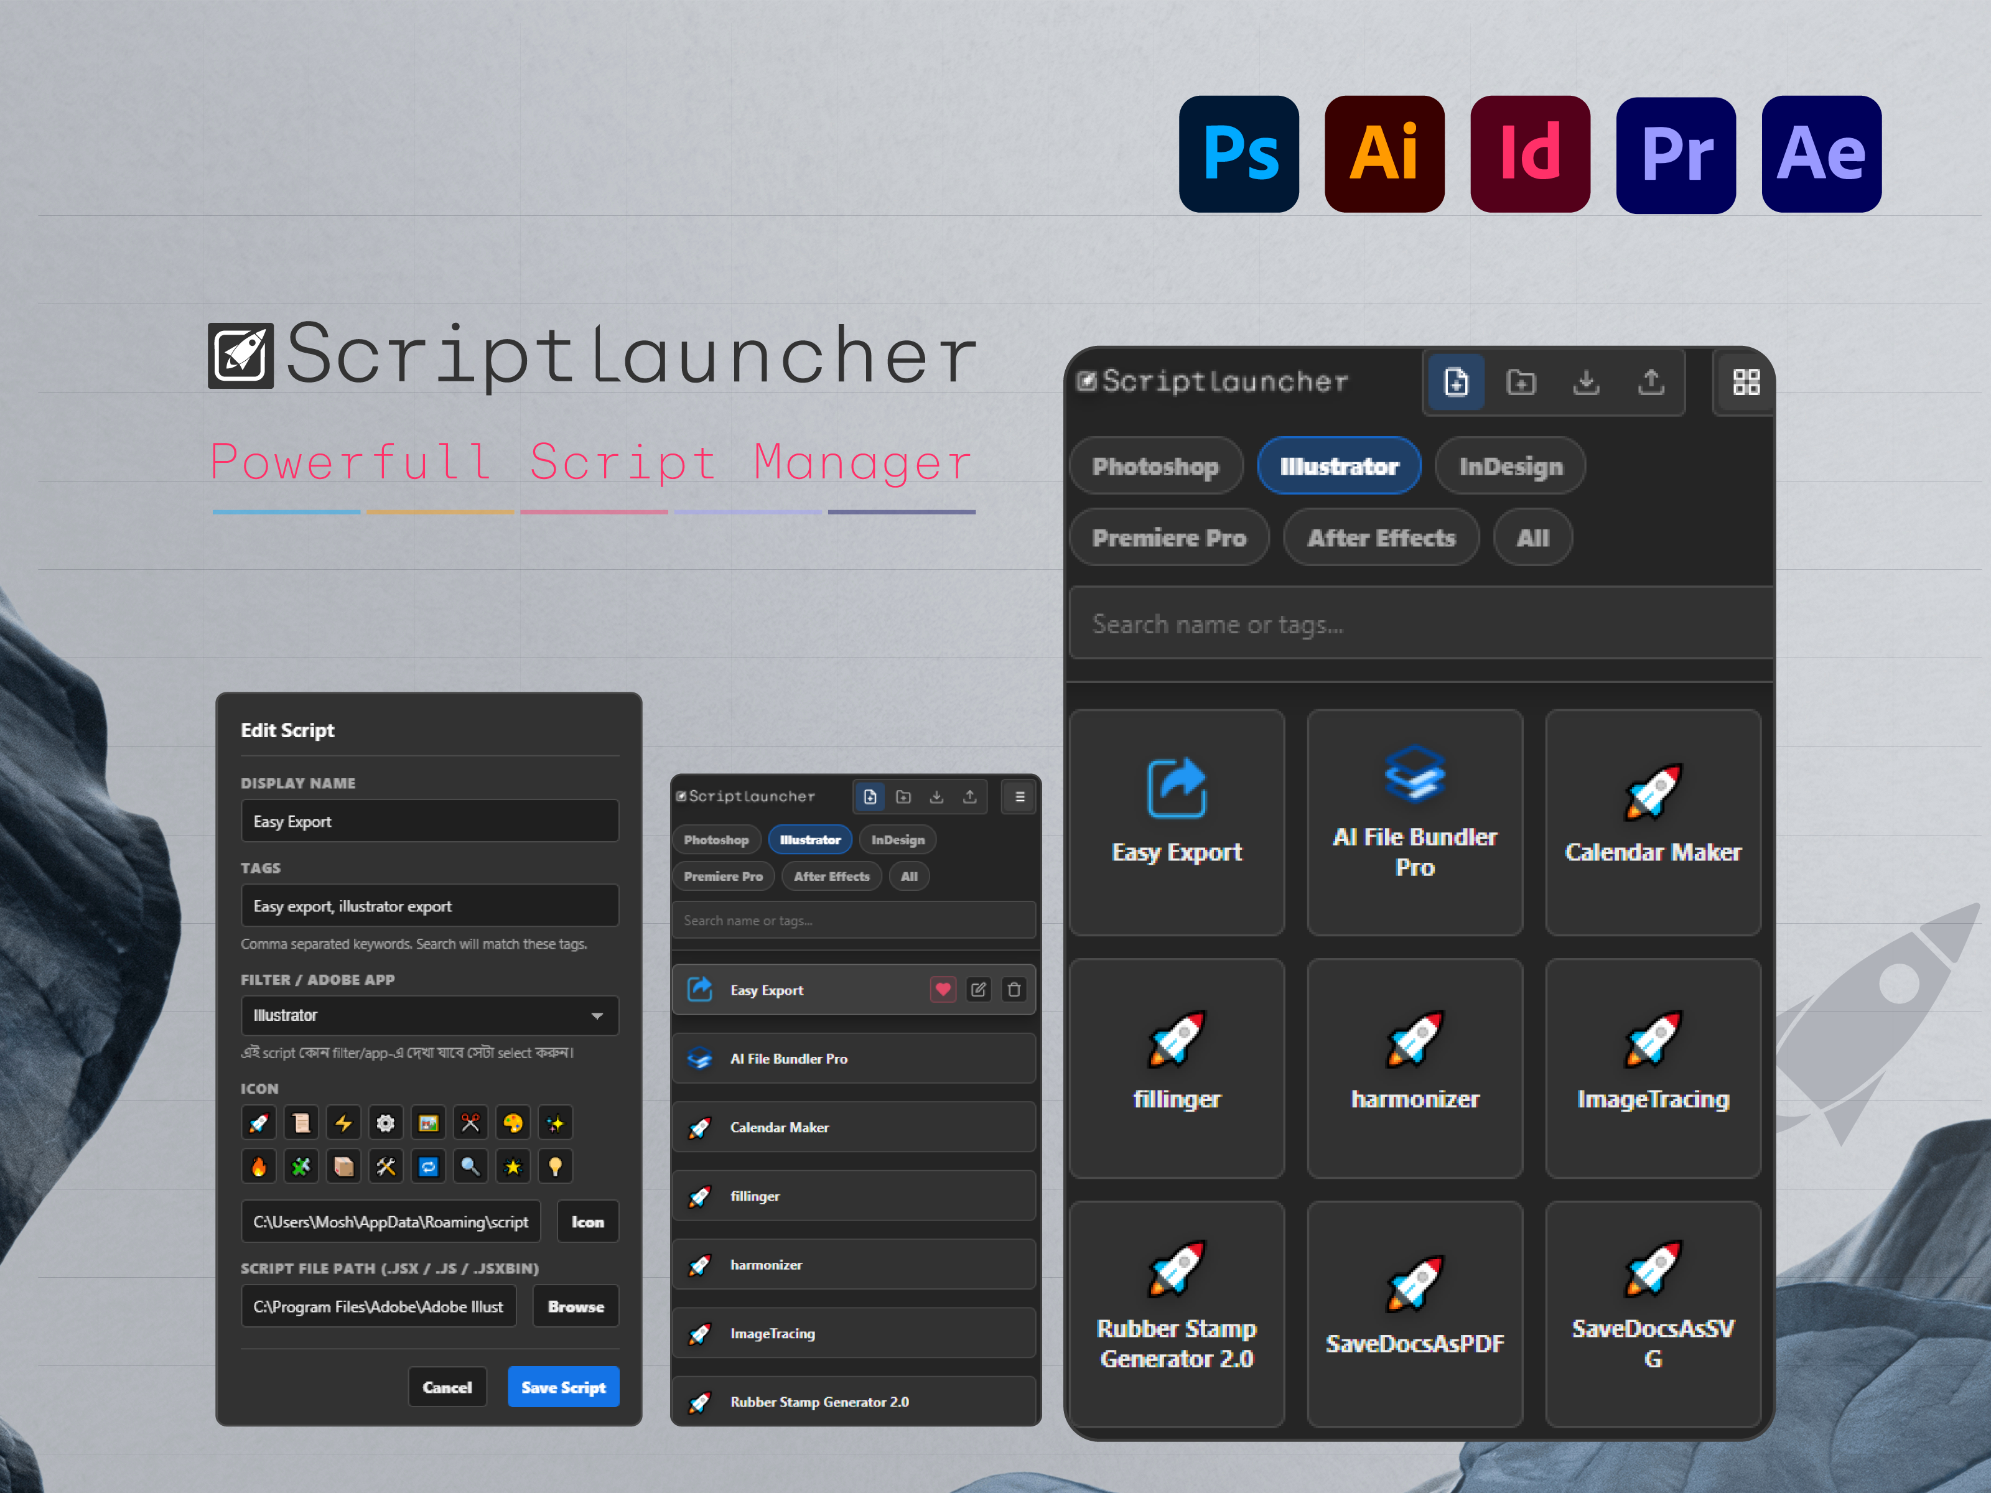Launch SaveDocsAsPDF card in grid panel
Image resolution: width=1991 pixels, height=1493 pixels.
point(1415,1314)
